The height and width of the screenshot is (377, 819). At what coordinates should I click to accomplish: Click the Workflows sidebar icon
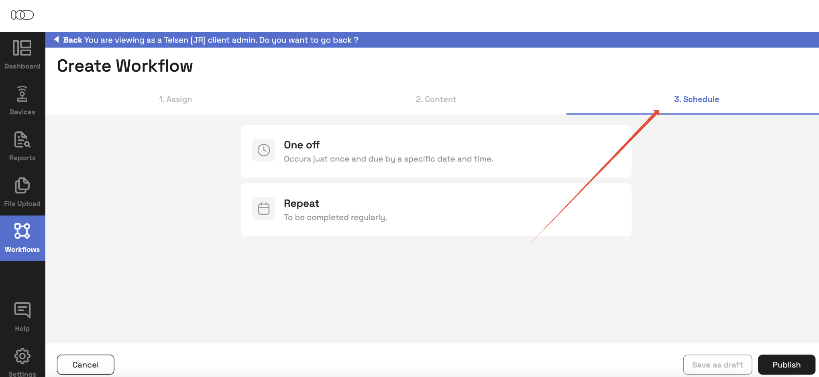pyautogui.click(x=22, y=231)
